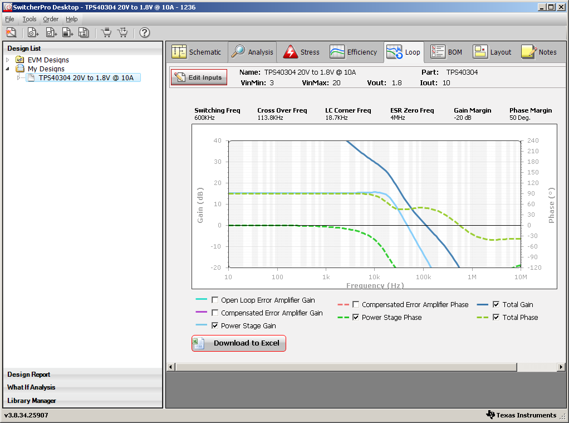Open the Tools menu
The height and width of the screenshot is (423, 569).
click(x=30, y=19)
